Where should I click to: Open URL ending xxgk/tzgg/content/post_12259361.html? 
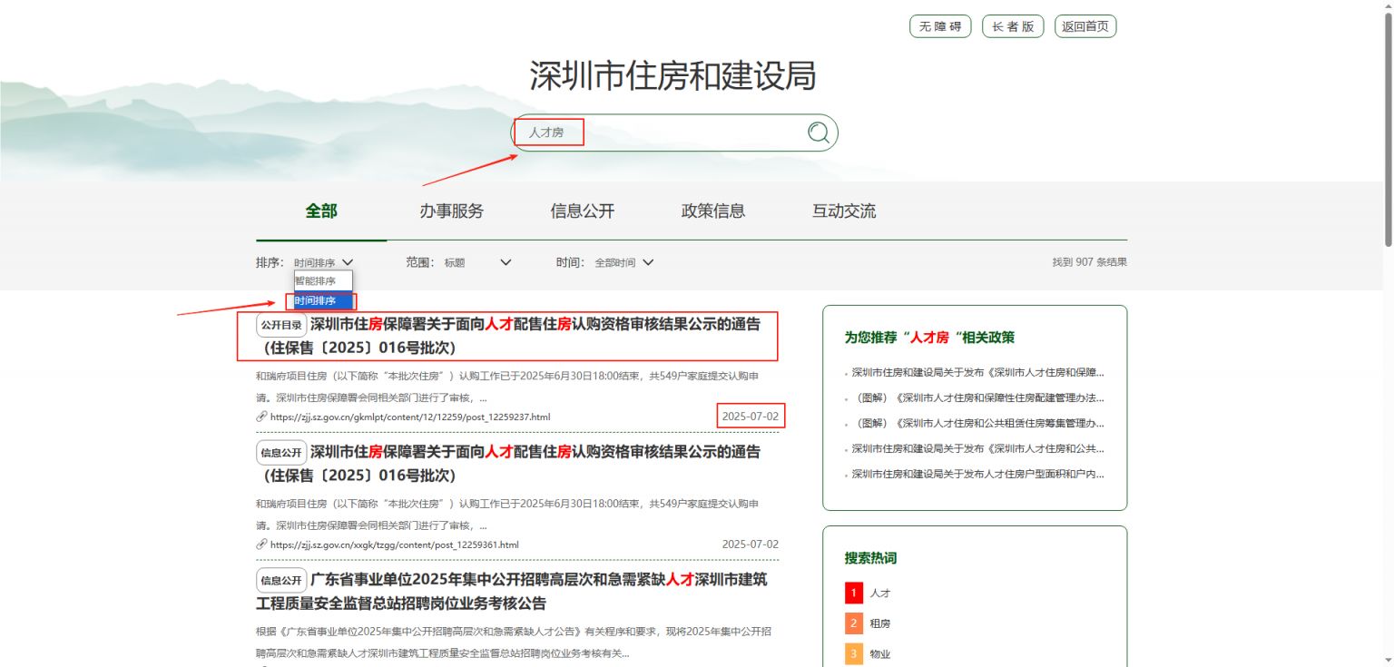point(395,544)
